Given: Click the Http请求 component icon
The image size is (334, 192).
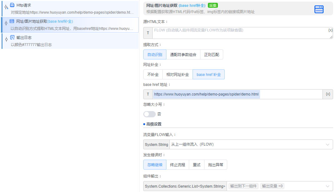Looking at the screenshot, I should [12, 5].
